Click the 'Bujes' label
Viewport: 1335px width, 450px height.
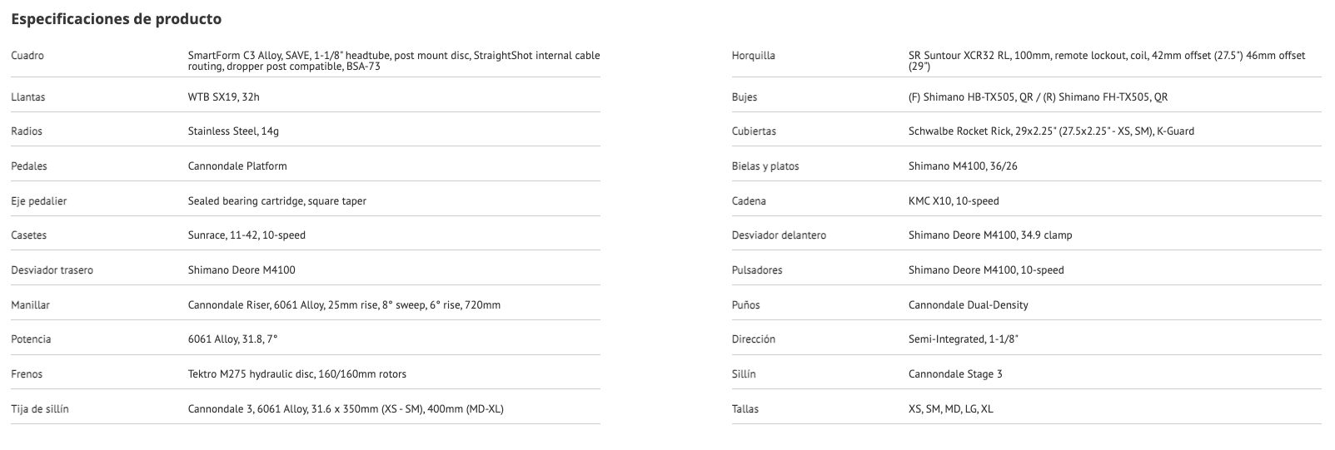click(745, 97)
